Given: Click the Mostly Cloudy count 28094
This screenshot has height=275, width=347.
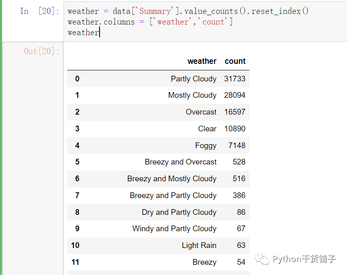Looking at the screenshot, I should (x=235, y=95).
